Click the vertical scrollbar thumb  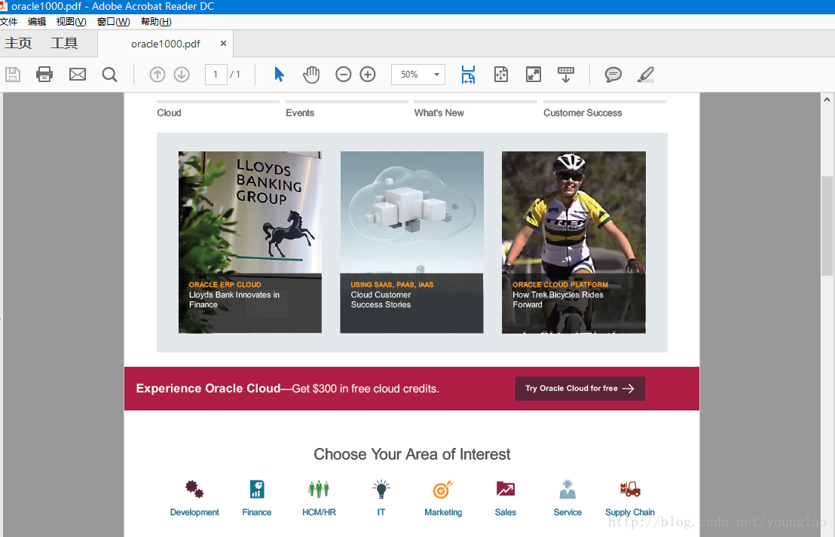tap(827, 226)
